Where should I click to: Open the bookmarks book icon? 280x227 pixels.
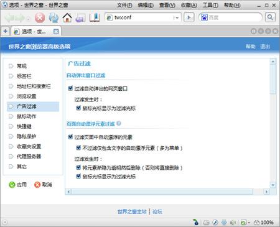[x=95, y=17]
